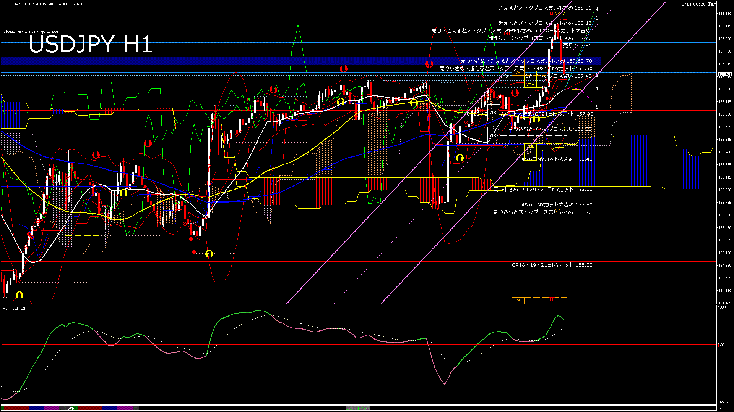Select the LWL marker box near chart bottom
The image size is (734, 412).
[x=518, y=300]
